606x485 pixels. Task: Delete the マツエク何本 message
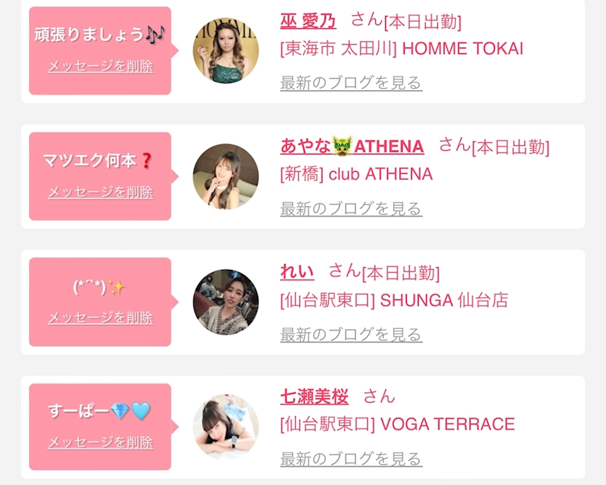tap(100, 192)
